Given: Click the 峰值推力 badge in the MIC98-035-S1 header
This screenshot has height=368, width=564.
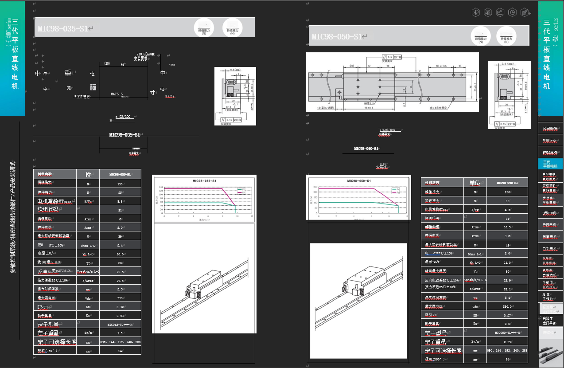Looking at the screenshot, I should [204, 27].
